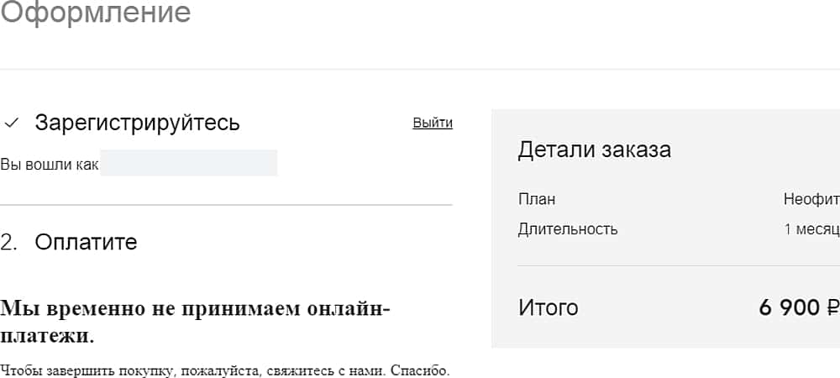
Task: Click the divider line below Оформление
Action: (420, 69)
